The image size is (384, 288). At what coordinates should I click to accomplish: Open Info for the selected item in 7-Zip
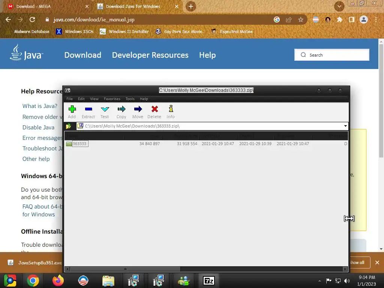coord(171,112)
